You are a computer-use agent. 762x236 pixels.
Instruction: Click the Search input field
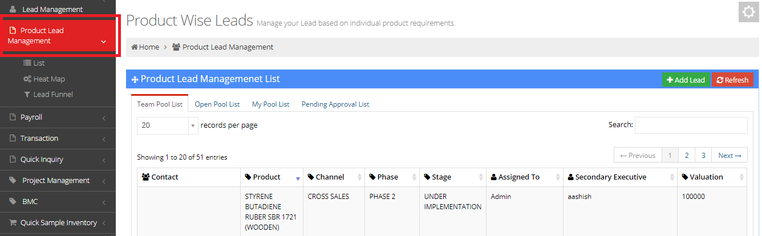(x=691, y=125)
